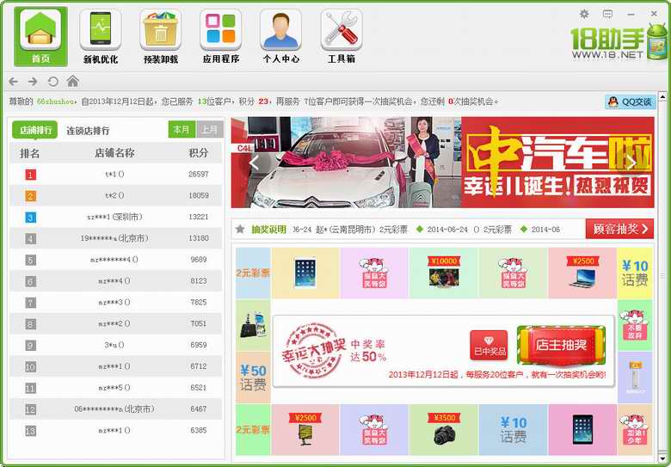This screenshot has height=467, width=671.
Task: Click the 顾客抽奖 button
Action: 619,229
